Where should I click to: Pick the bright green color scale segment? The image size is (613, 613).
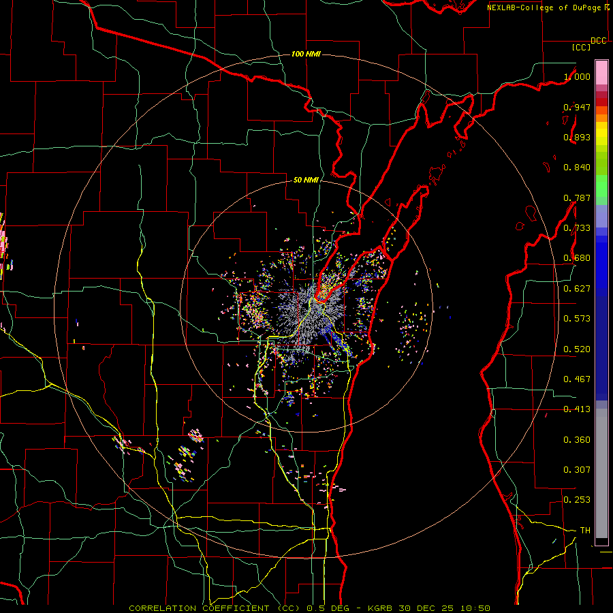tap(601, 186)
